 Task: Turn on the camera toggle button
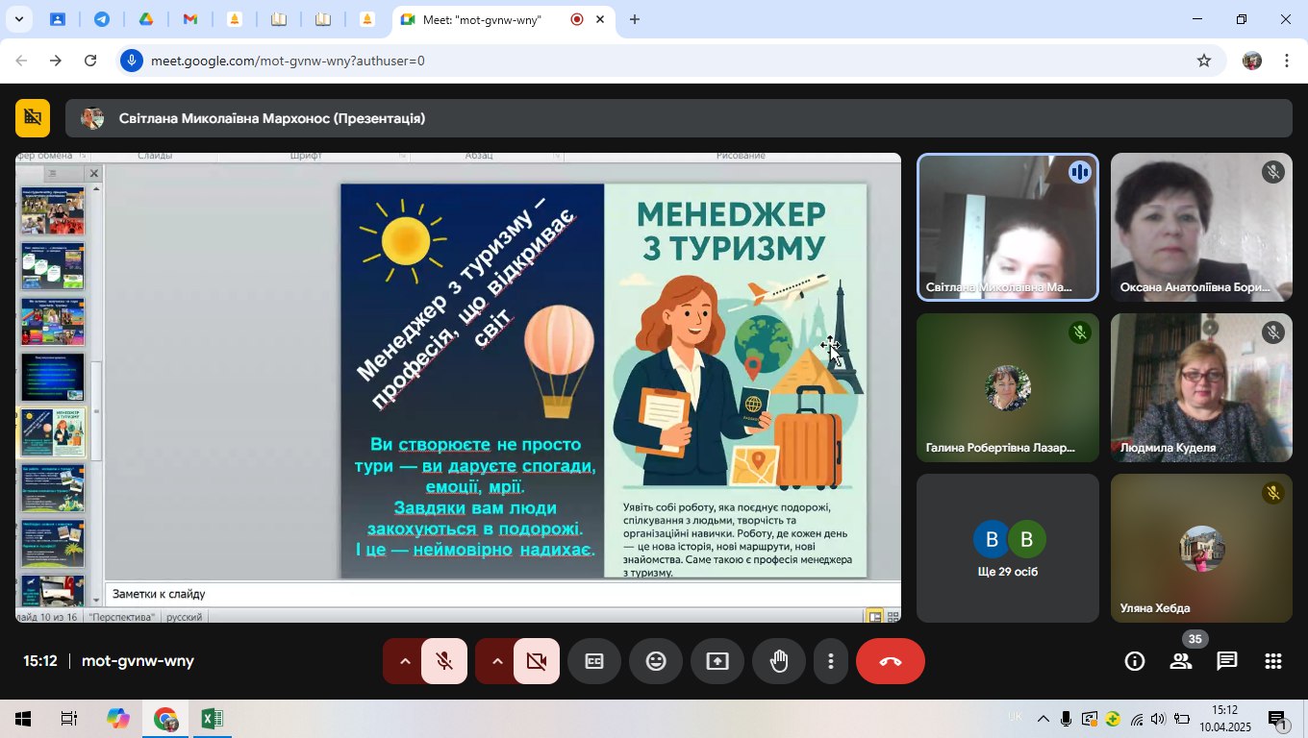click(x=537, y=661)
